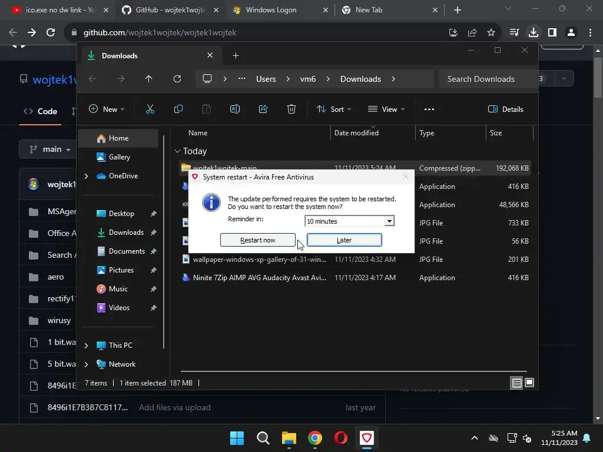Screen dimensions: 603x452
Task: Open the main branch dropdown on GitHub
Action: coord(50,149)
